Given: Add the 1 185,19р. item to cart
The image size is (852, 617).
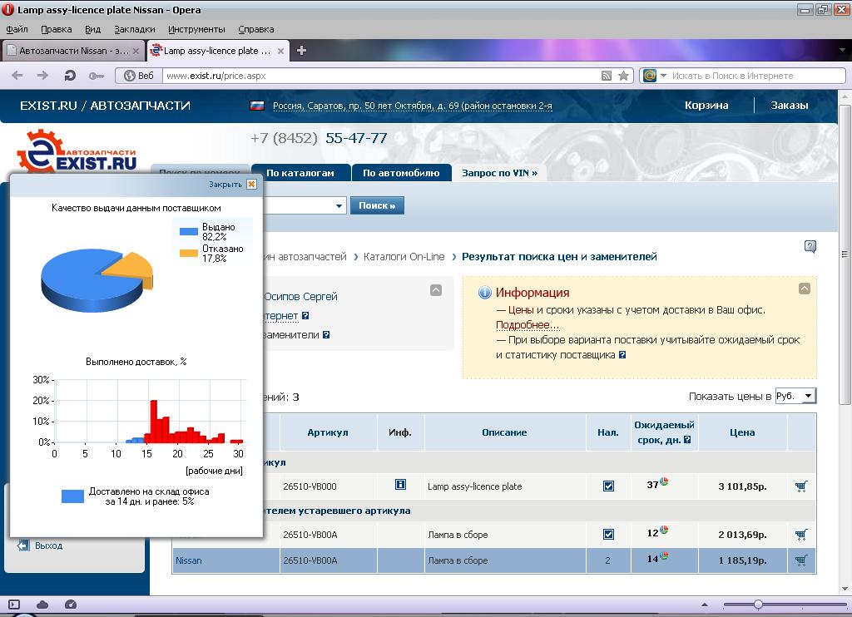Looking at the screenshot, I should [801, 560].
